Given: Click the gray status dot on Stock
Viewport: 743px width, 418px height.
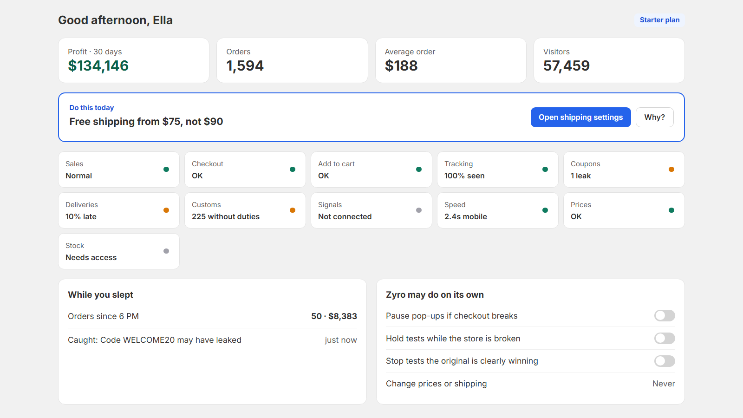Looking at the screenshot, I should [166, 251].
